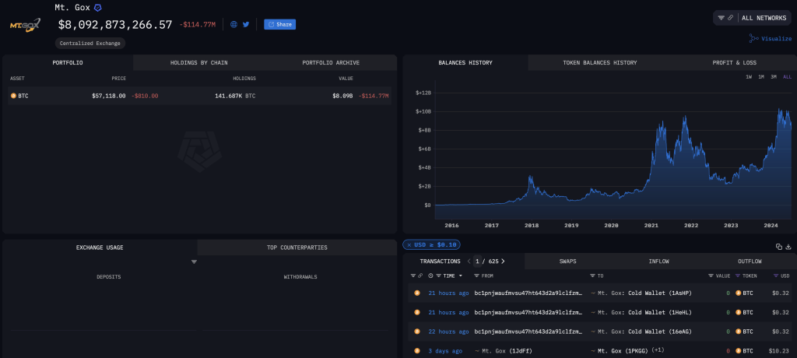Click the Visualize graph icon
The height and width of the screenshot is (358, 797).
(x=753, y=38)
